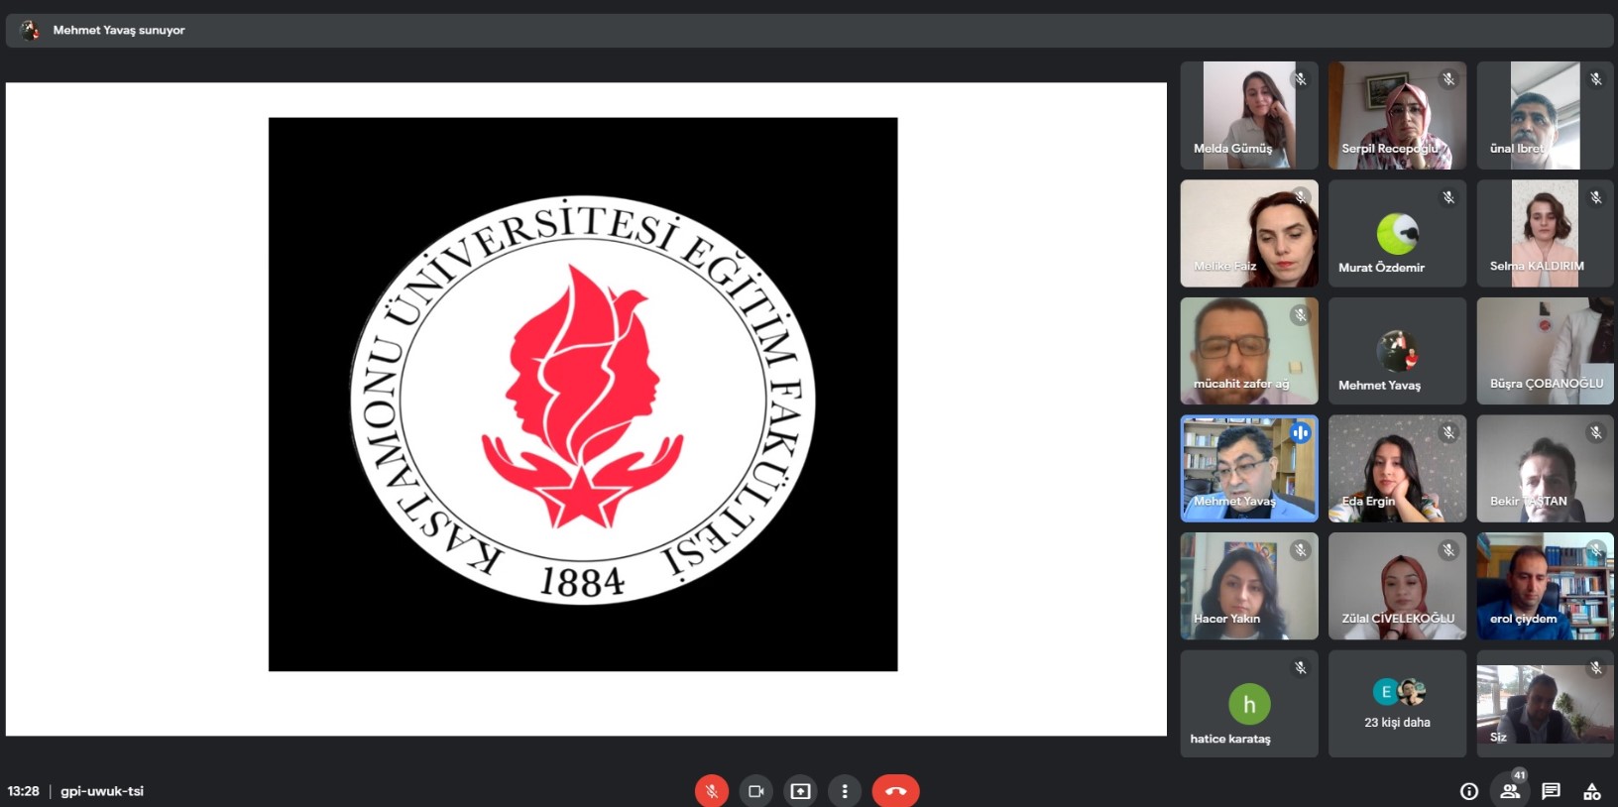Screen dimensions: 1618x807
Task: Open the activities panel icon
Action: [x=1592, y=791]
